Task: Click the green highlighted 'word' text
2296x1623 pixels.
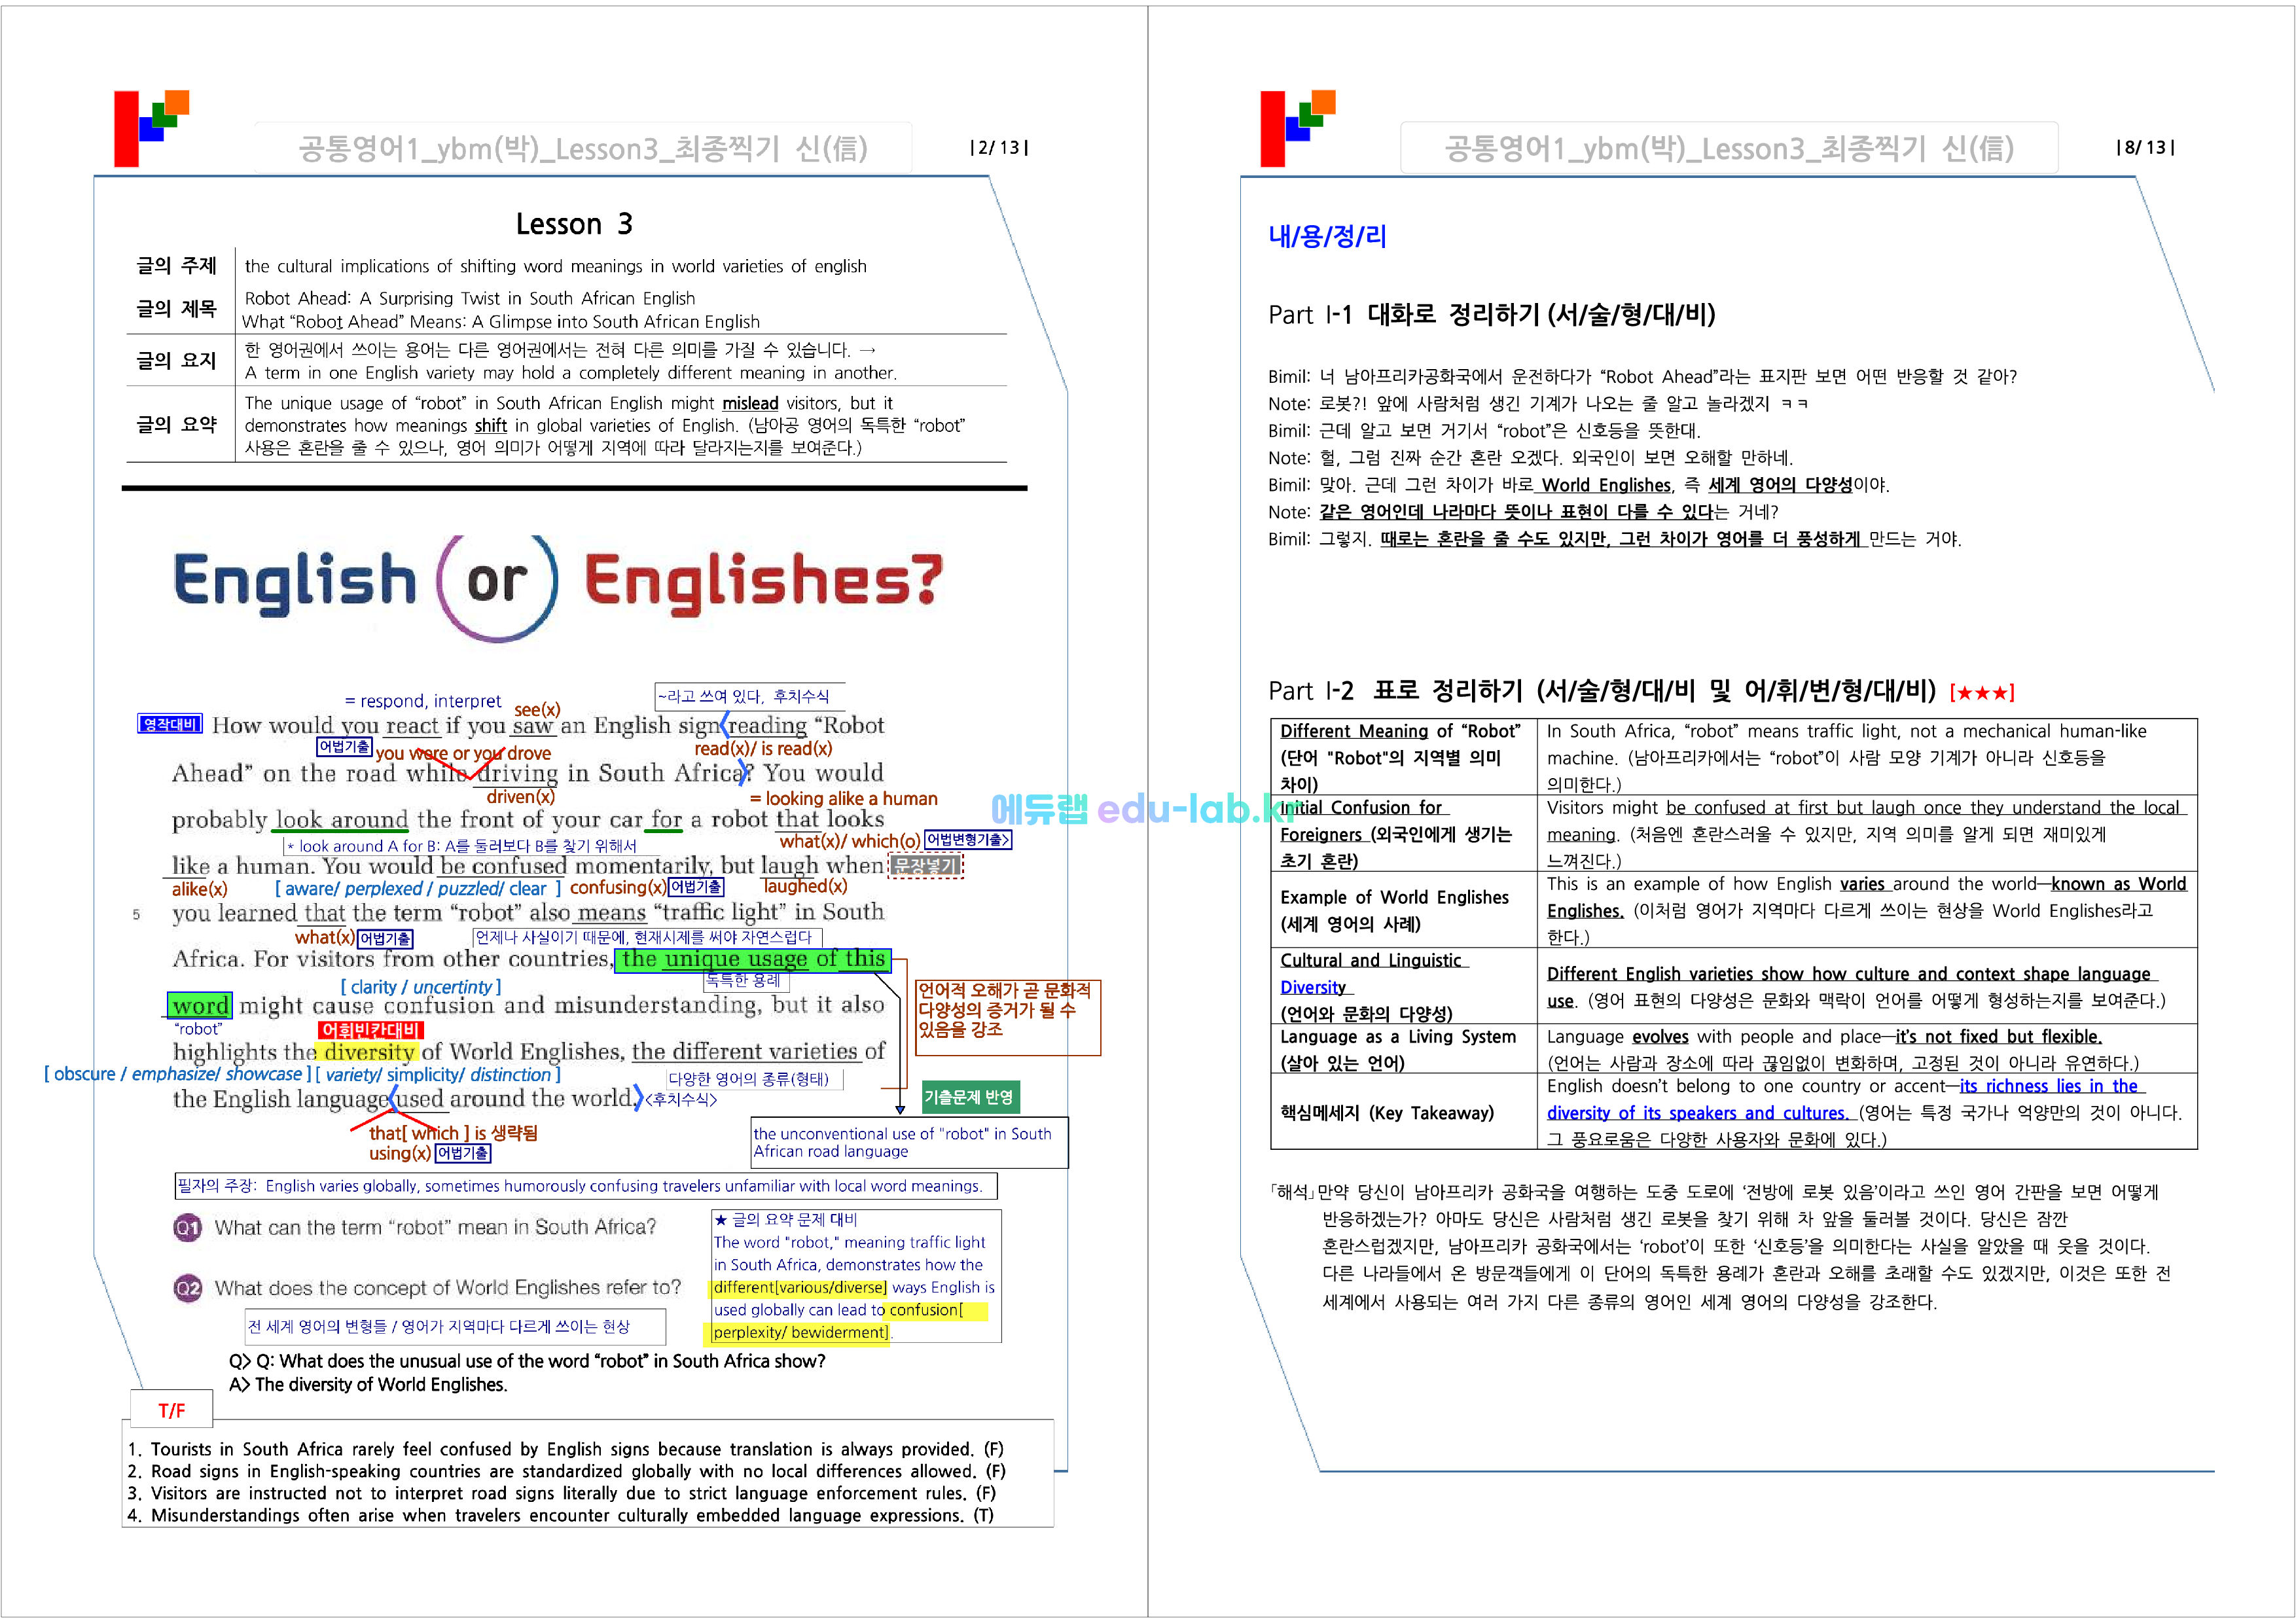Action: pos(199,1005)
